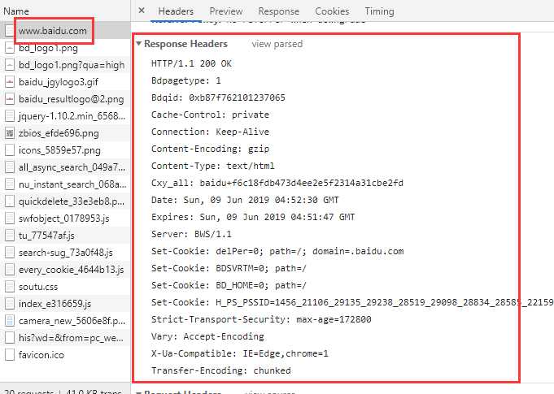554x394 pixels.
Task: Click file icon for quickdelete_33e3eb8 request
Action: (10, 201)
